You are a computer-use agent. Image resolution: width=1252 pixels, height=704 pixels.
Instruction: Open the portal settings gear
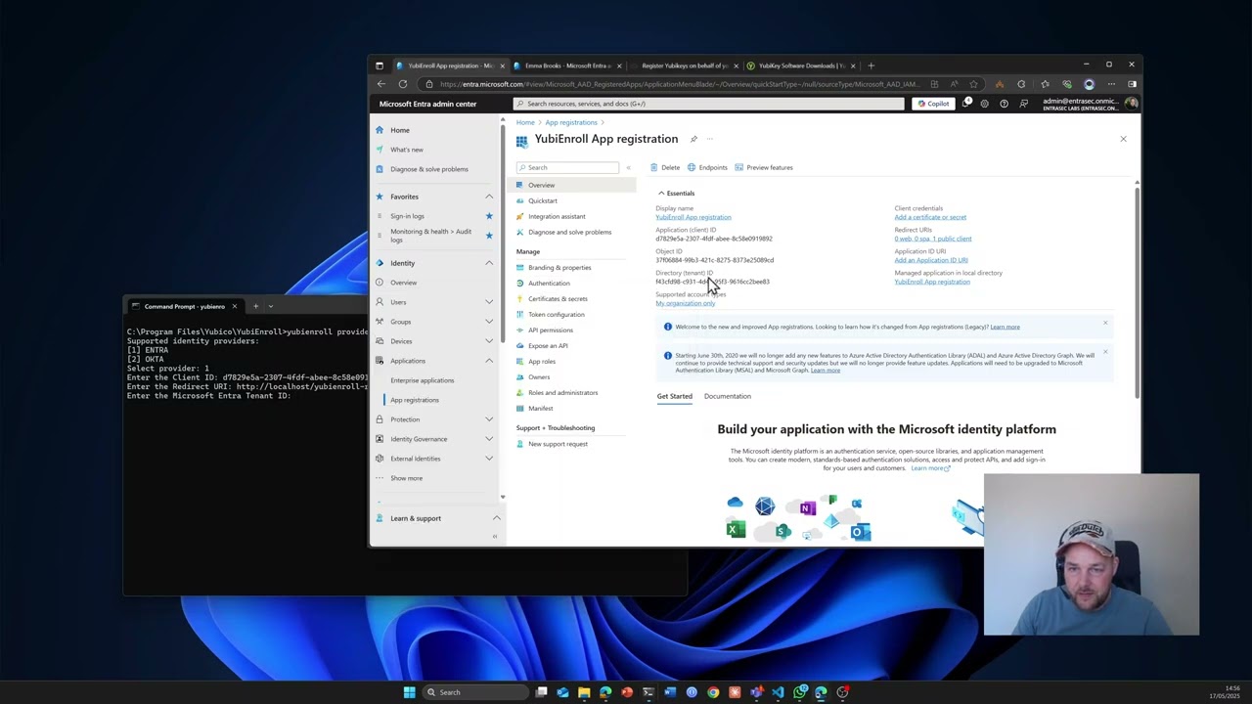click(x=984, y=104)
